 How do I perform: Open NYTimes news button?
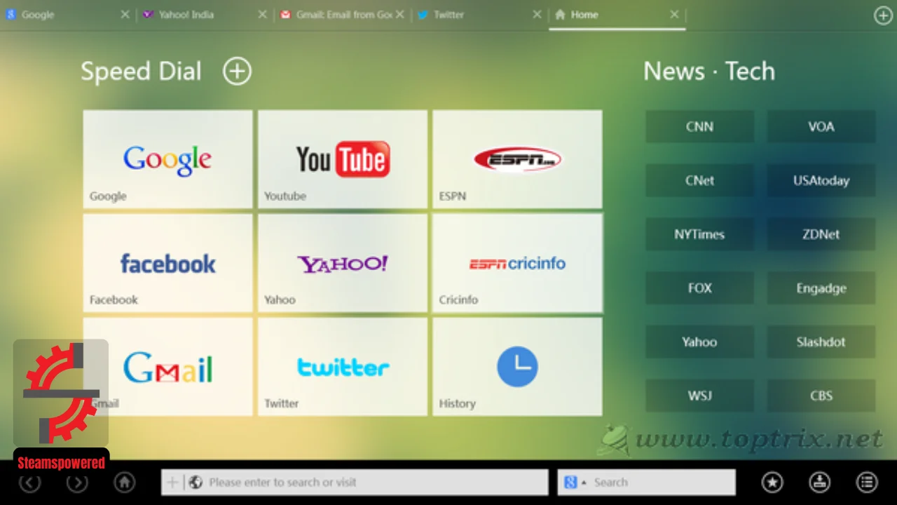699,234
